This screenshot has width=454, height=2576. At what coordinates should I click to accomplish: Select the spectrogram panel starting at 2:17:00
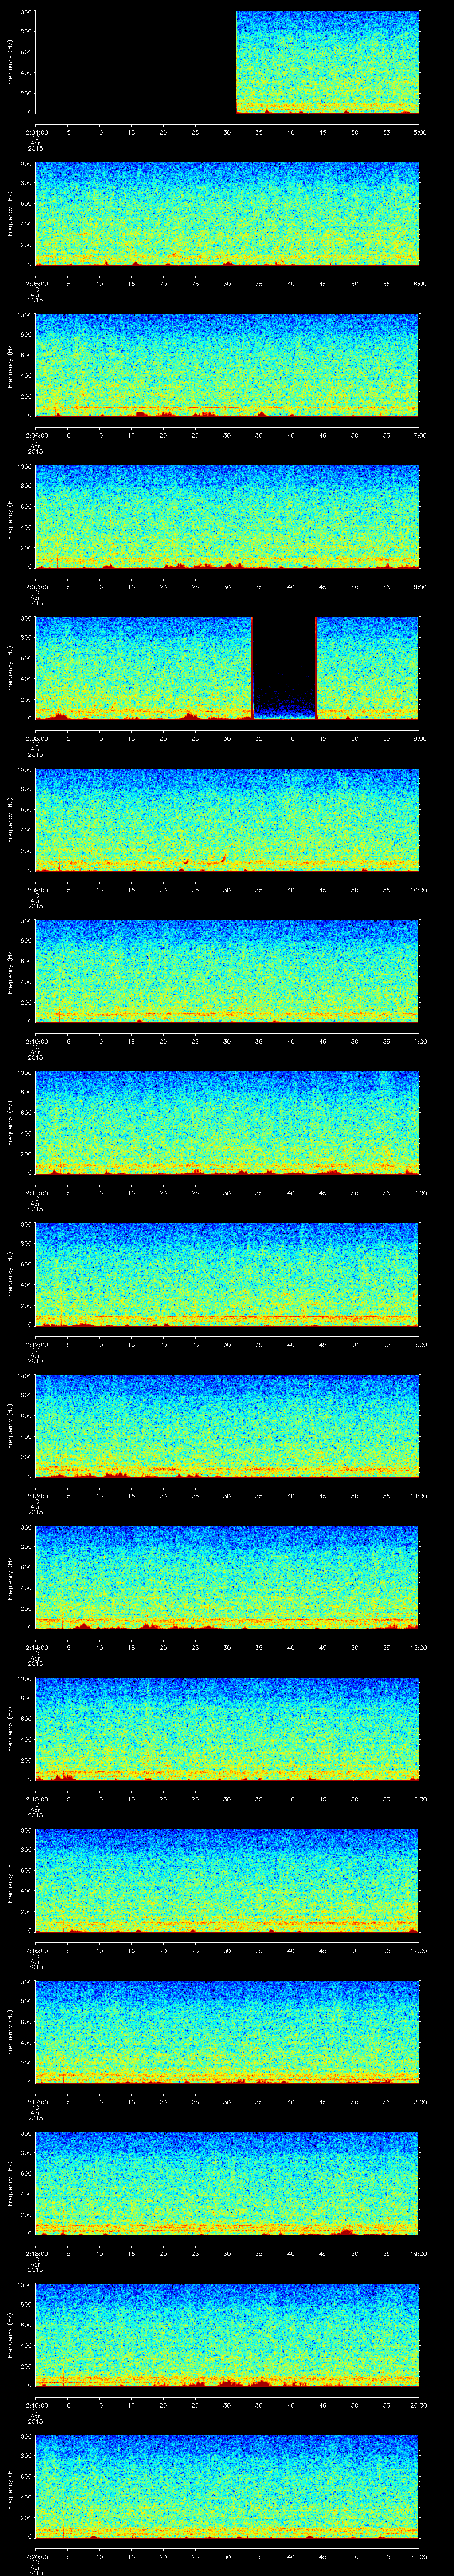[x=227, y=2032]
